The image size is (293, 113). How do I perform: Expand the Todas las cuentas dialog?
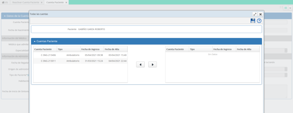pos(255,14)
